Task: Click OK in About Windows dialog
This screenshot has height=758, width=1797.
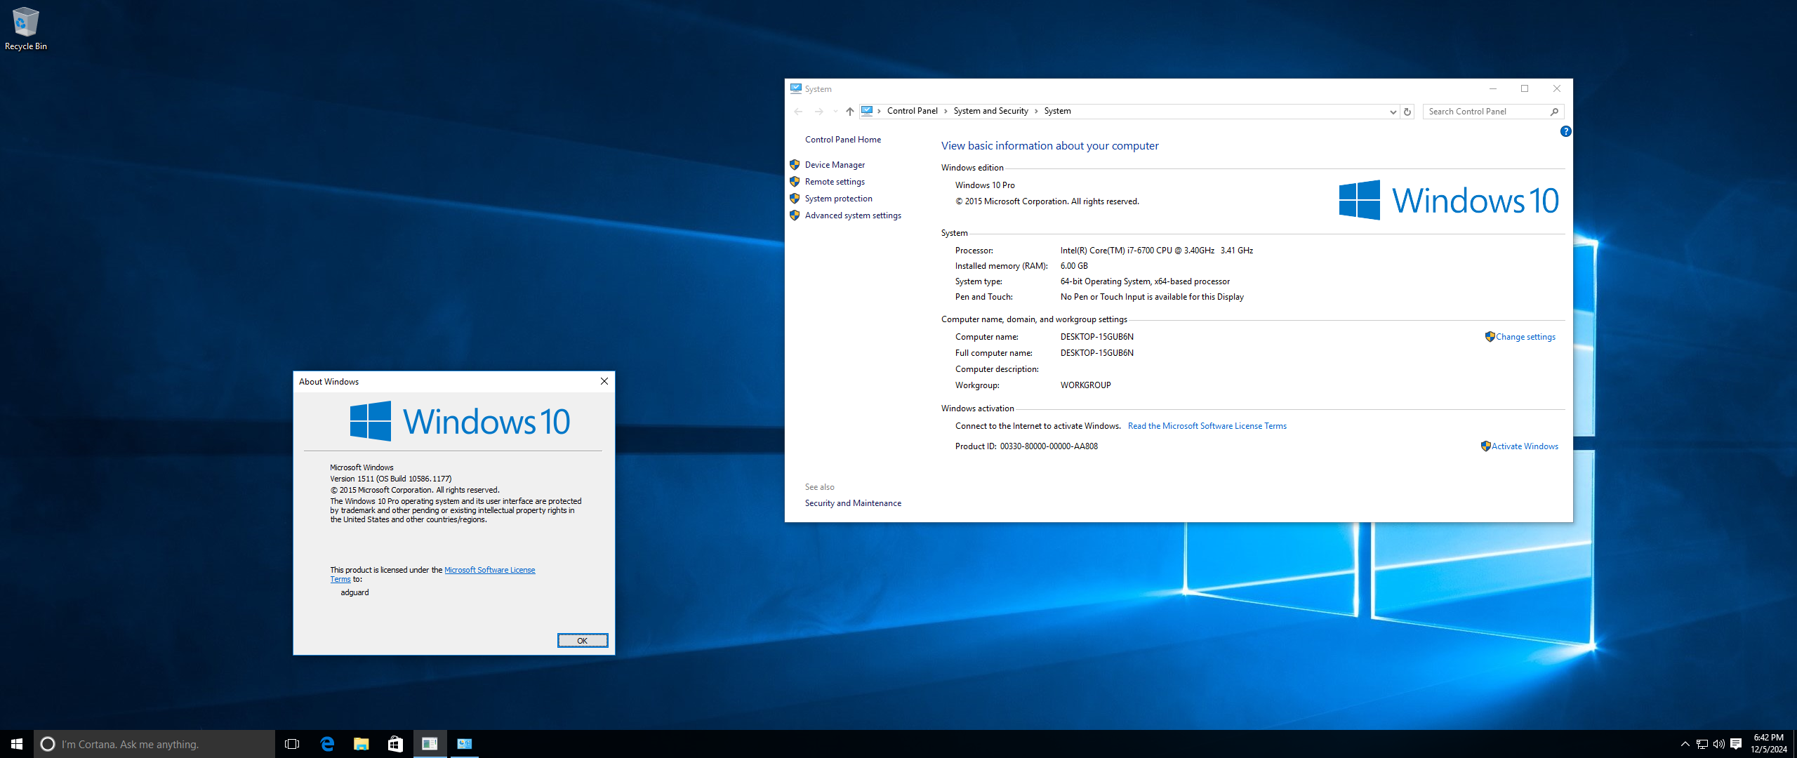Action: pyautogui.click(x=582, y=641)
